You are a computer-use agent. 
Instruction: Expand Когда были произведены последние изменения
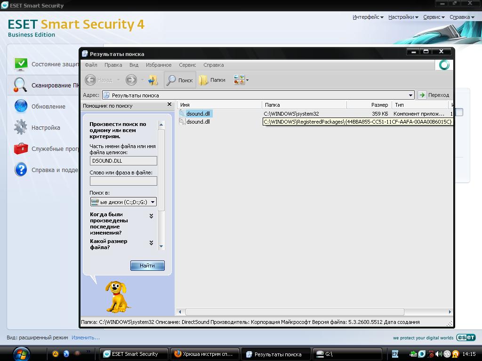[151, 216]
